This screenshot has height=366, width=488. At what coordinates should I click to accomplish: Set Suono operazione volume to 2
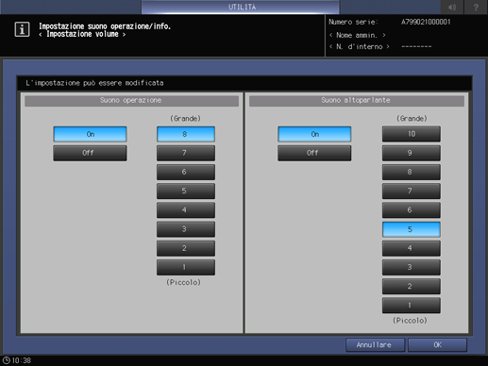(186, 248)
